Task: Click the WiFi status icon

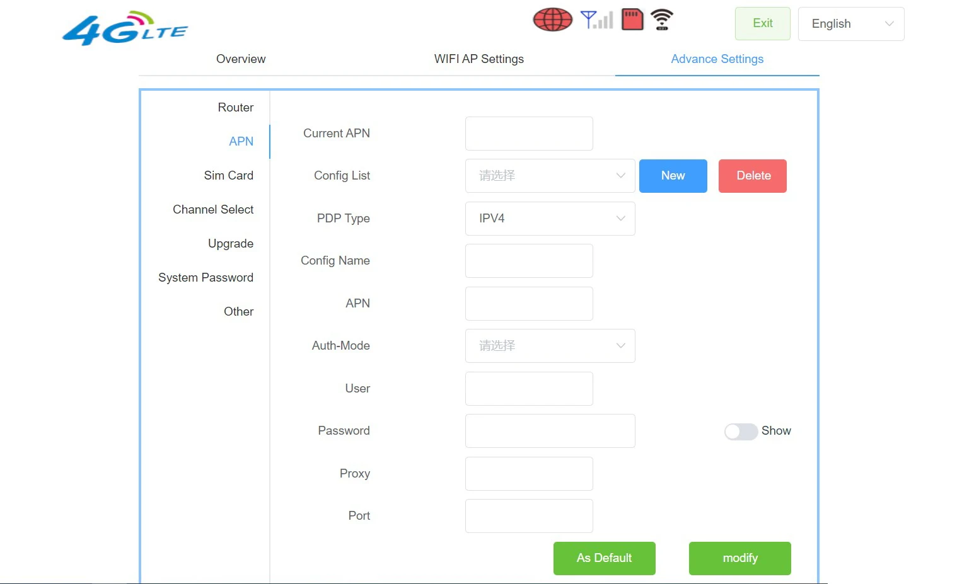Action: [662, 20]
